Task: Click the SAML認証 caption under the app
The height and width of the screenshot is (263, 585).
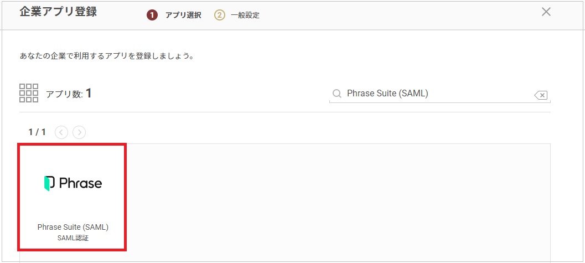Action: [73, 238]
